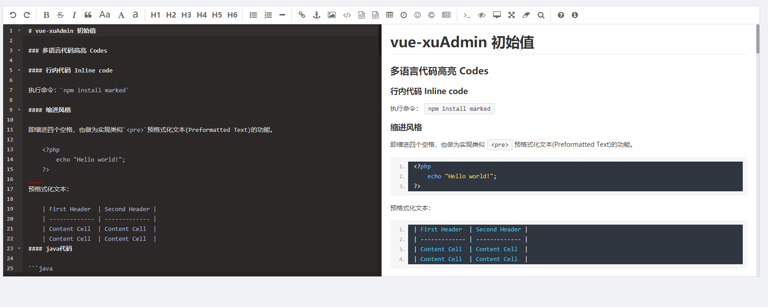The width and height of the screenshot is (768, 307).
Task: Redo the last edit
Action: (27, 15)
